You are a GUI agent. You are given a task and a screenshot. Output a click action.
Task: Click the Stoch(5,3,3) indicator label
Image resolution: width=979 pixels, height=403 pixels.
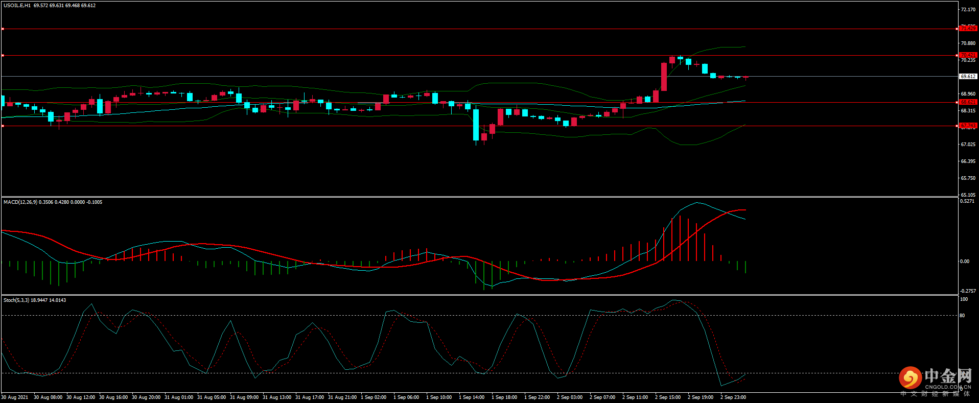click(x=16, y=300)
